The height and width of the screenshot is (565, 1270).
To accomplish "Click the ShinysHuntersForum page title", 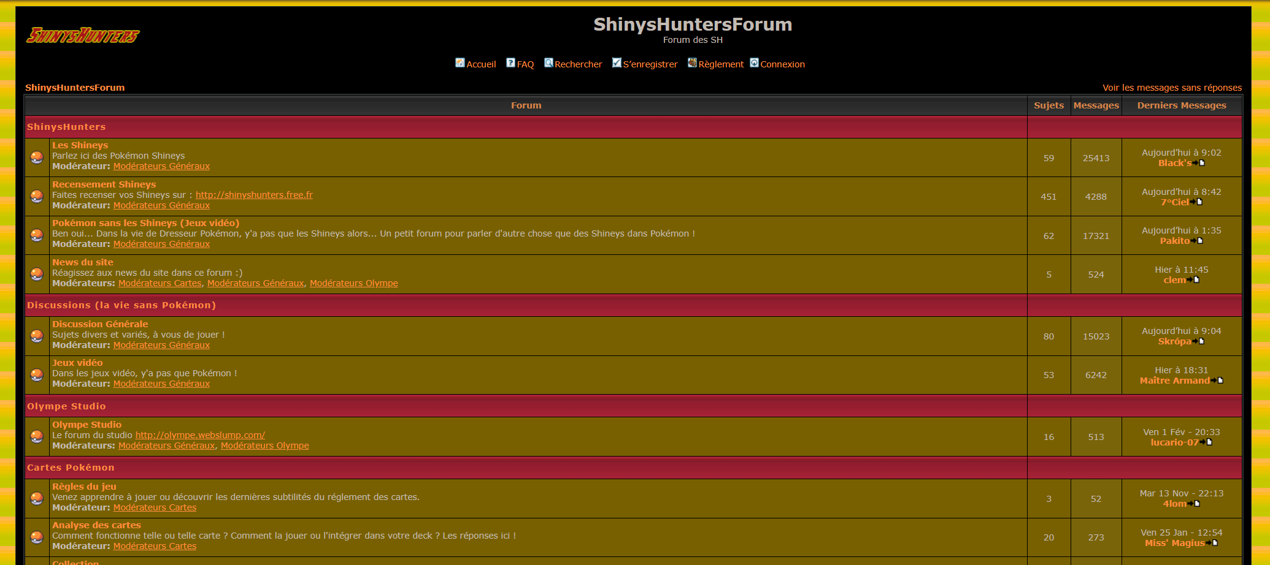I will [x=693, y=25].
